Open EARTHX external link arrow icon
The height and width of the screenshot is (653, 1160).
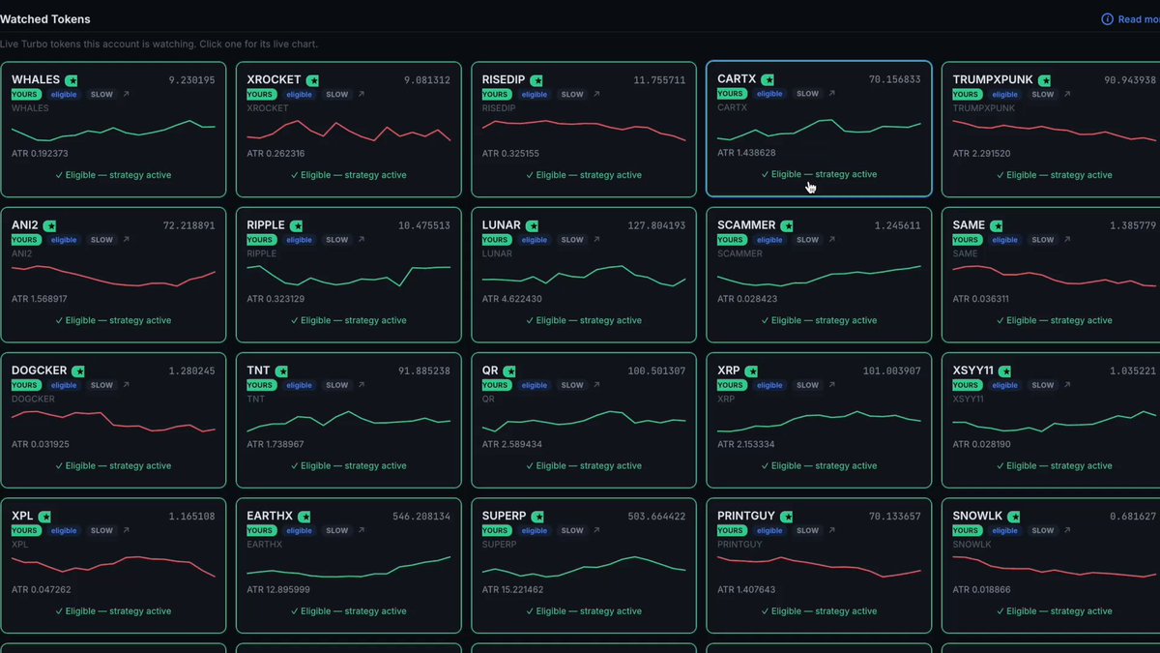click(x=362, y=530)
